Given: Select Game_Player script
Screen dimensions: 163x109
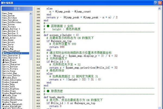Looking at the screenshot, I should point(10,62).
